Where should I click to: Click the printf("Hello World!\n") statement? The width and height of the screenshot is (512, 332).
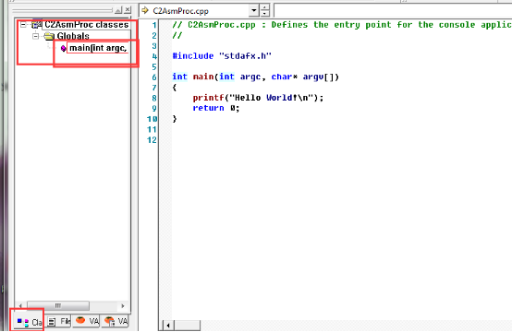pyautogui.click(x=258, y=98)
